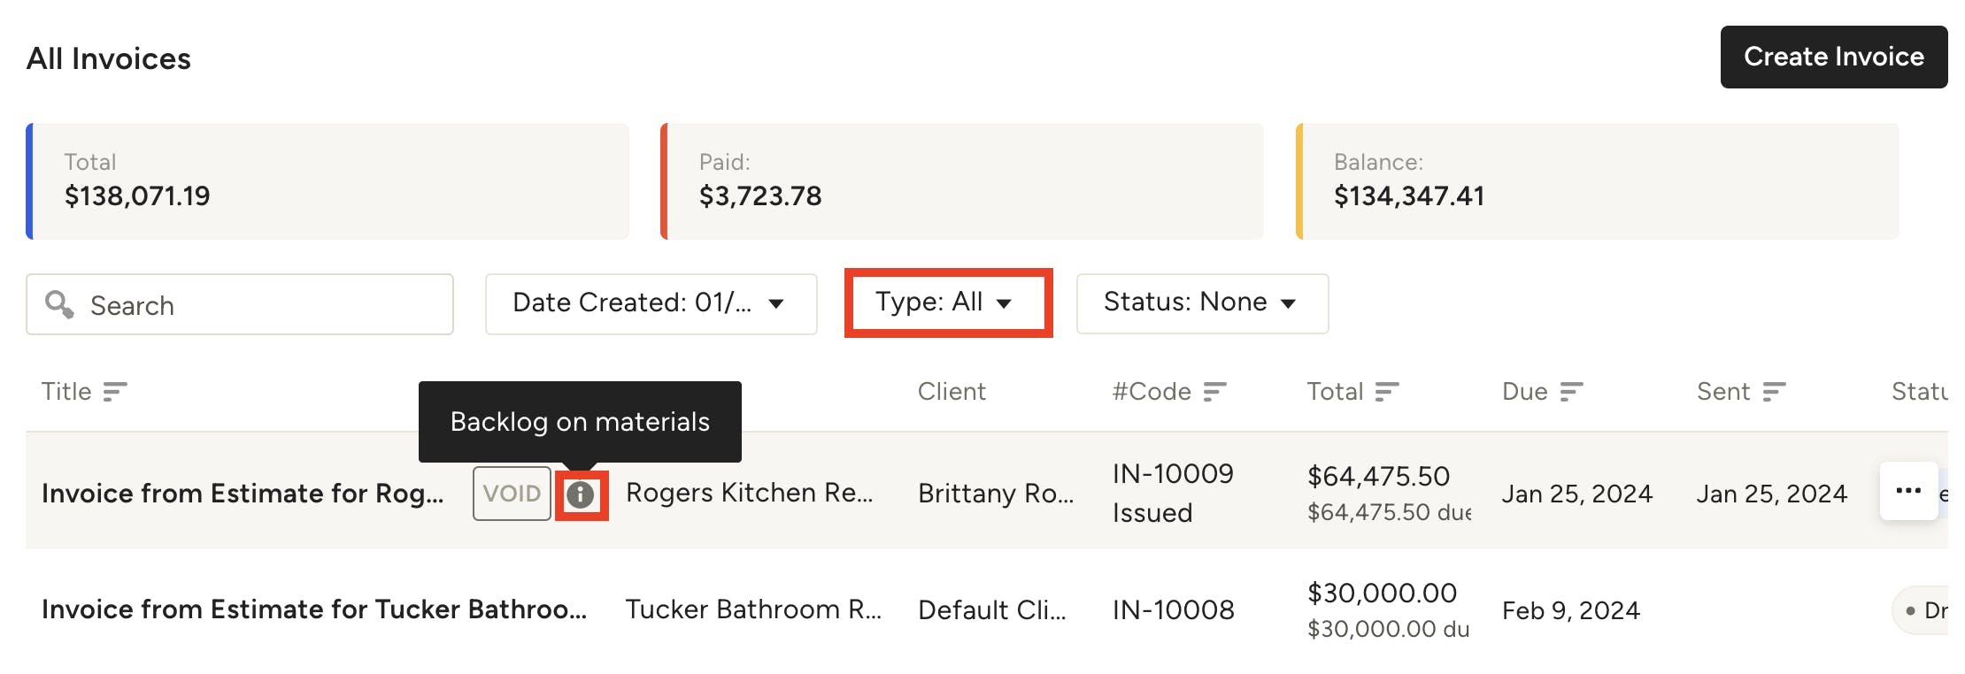
Task: Open the Tucker Bathroom invoice
Action: tap(314, 609)
